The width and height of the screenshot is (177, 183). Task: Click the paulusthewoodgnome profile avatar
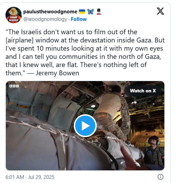point(14,15)
